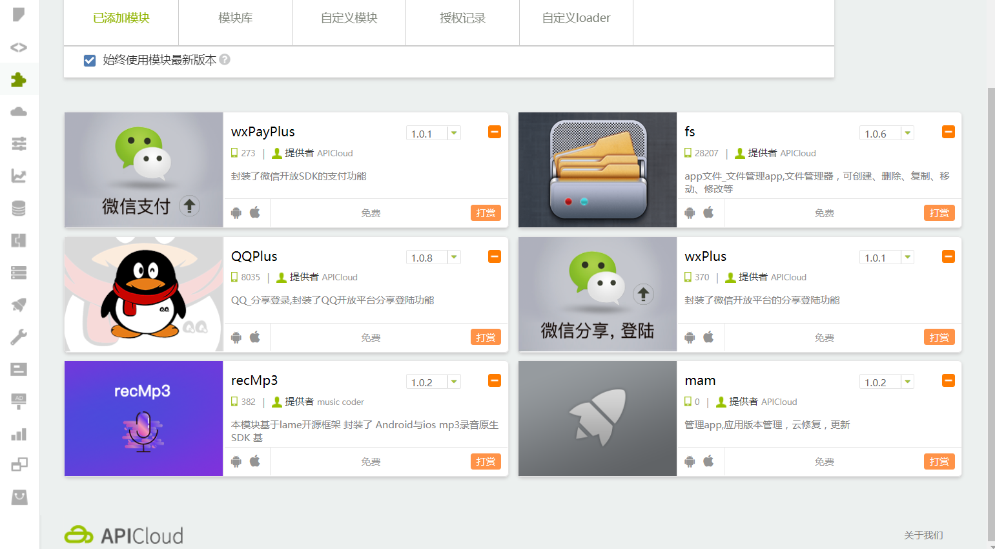Image resolution: width=995 pixels, height=549 pixels.
Task: Open the mam version 1.0.2 dropdown
Action: point(907,382)
